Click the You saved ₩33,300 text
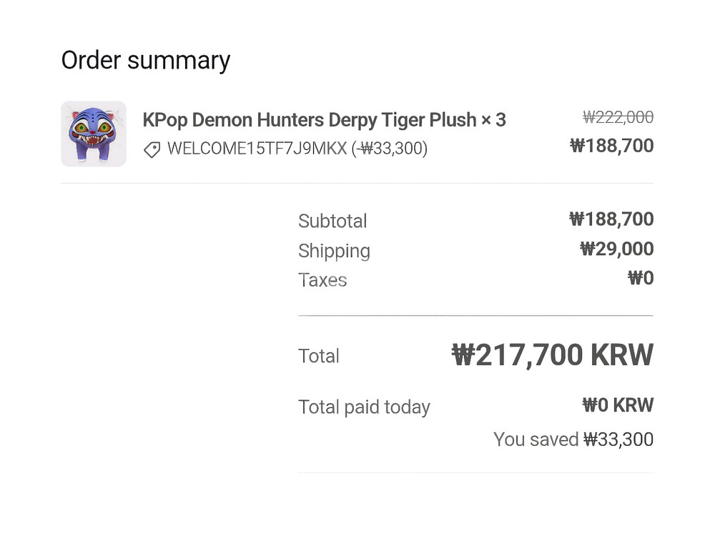This screenshot has width=715, height=536. (573, 440)
